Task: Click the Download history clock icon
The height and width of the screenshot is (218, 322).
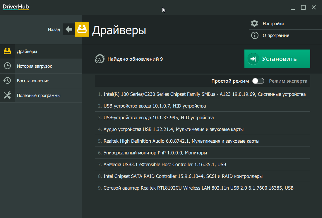Action: pyautogui.click(x=7, y=66)
